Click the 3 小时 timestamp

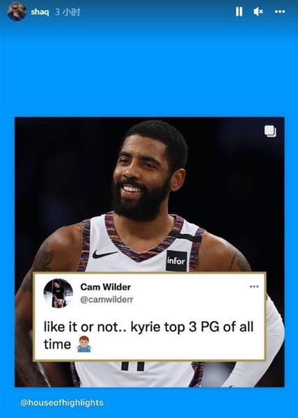68,12
